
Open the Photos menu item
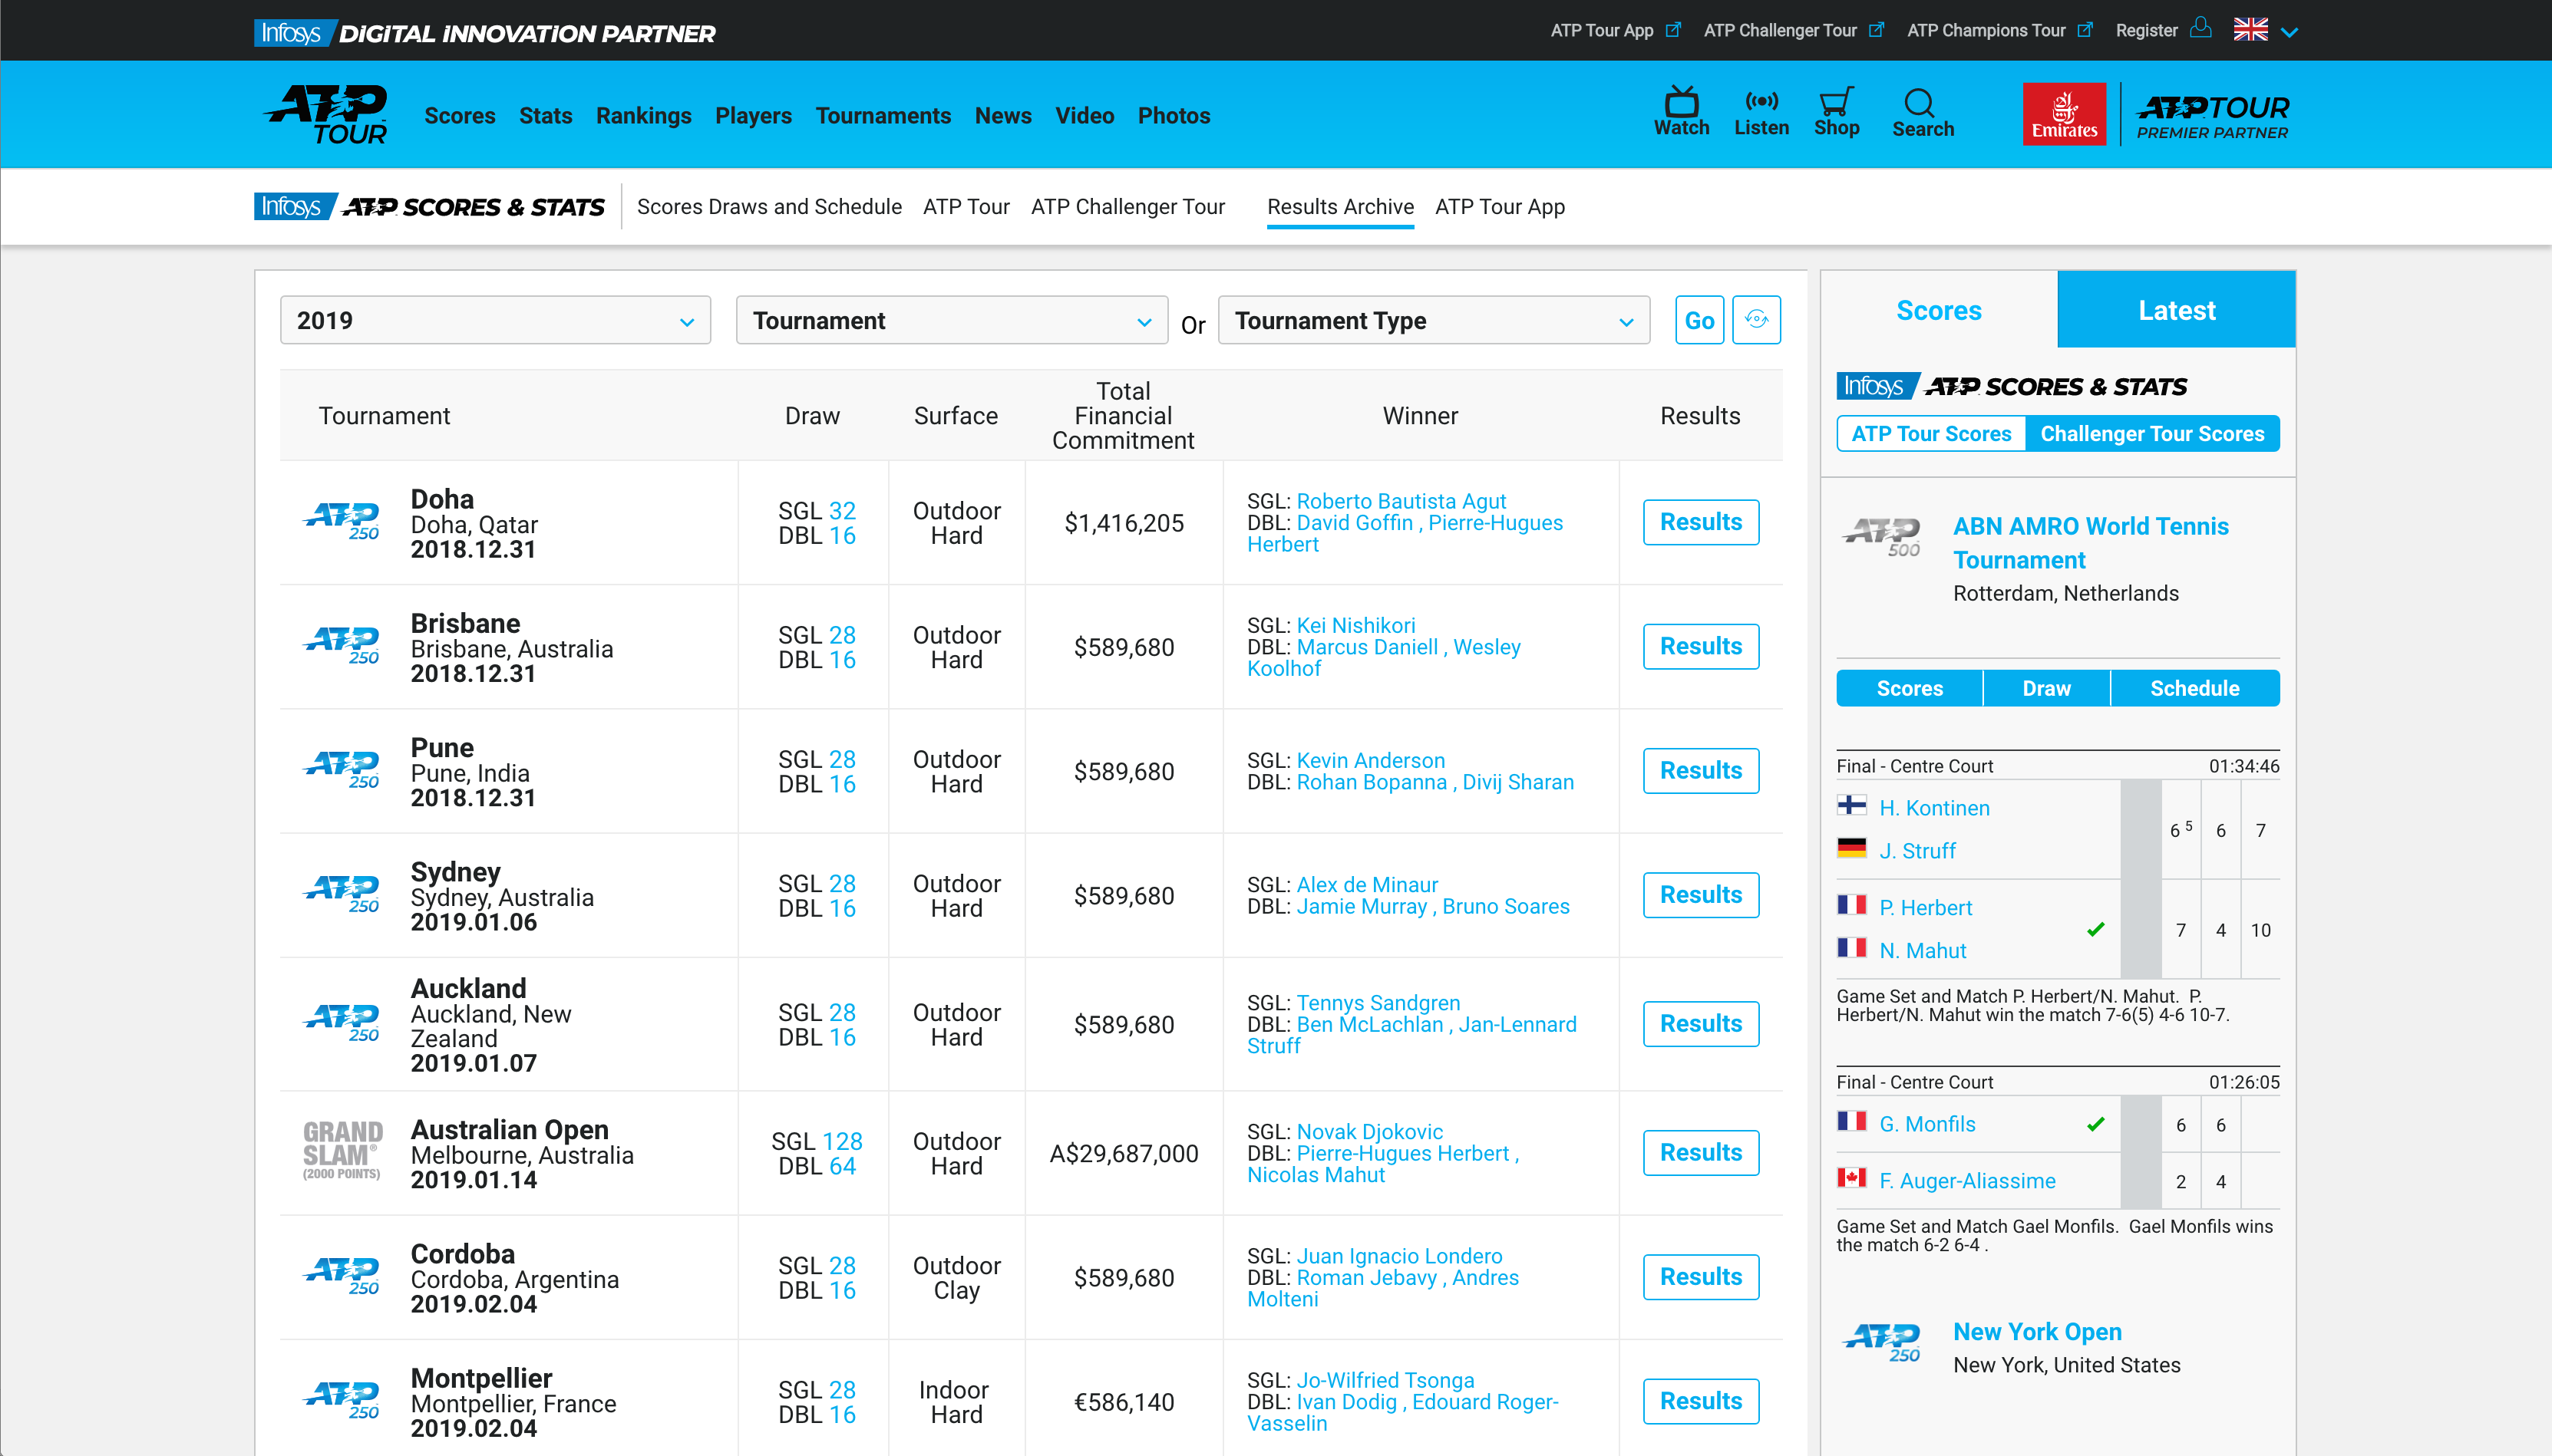pyautogui.click(x=1174, y=116)
